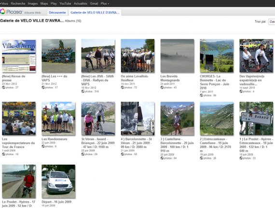The height and width of the screenshot is (208, 275).
Task: Open Gmail in Google bar
Action: [94, 3]
